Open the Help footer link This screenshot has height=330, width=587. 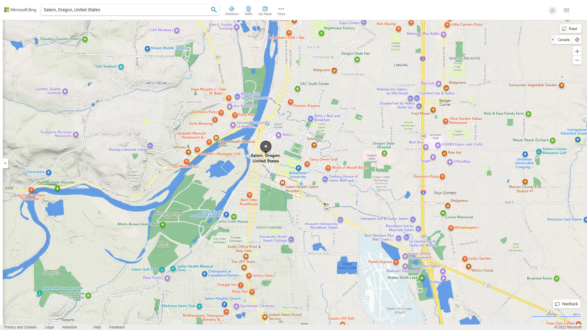click(97, 327)
